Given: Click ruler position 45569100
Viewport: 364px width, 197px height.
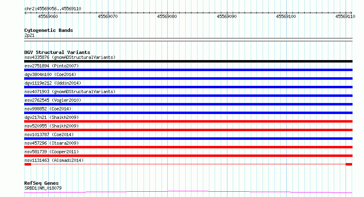Looking at the screenshot, I should tap(286, 16).
